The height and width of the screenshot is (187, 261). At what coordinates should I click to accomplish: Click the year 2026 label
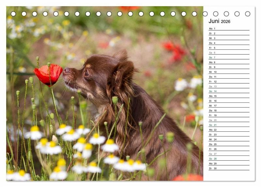[x=225, y=21]
